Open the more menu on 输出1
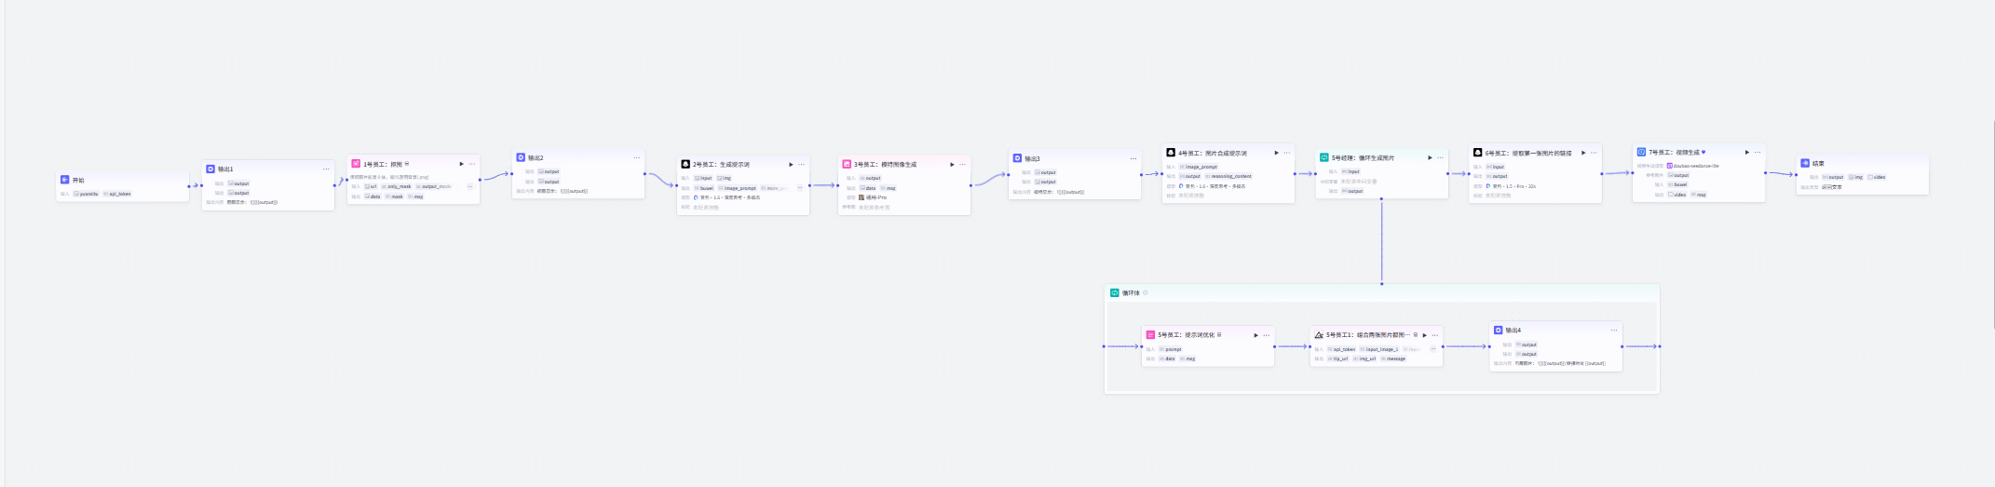 tap(326, 169)
